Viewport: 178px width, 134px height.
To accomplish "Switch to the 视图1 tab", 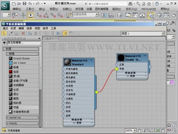I will pyautogui.click(x=51, y=38).
